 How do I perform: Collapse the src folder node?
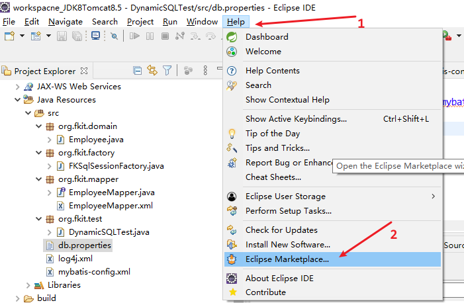click(x=28, y=113)
